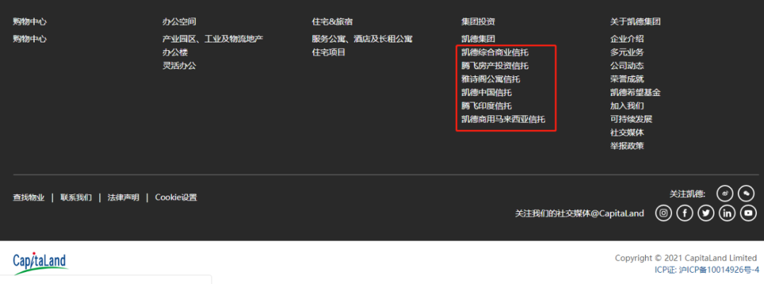Go to 腾飞房产投资信托 page
Screen dimensions: 764x284
point(495,66)
